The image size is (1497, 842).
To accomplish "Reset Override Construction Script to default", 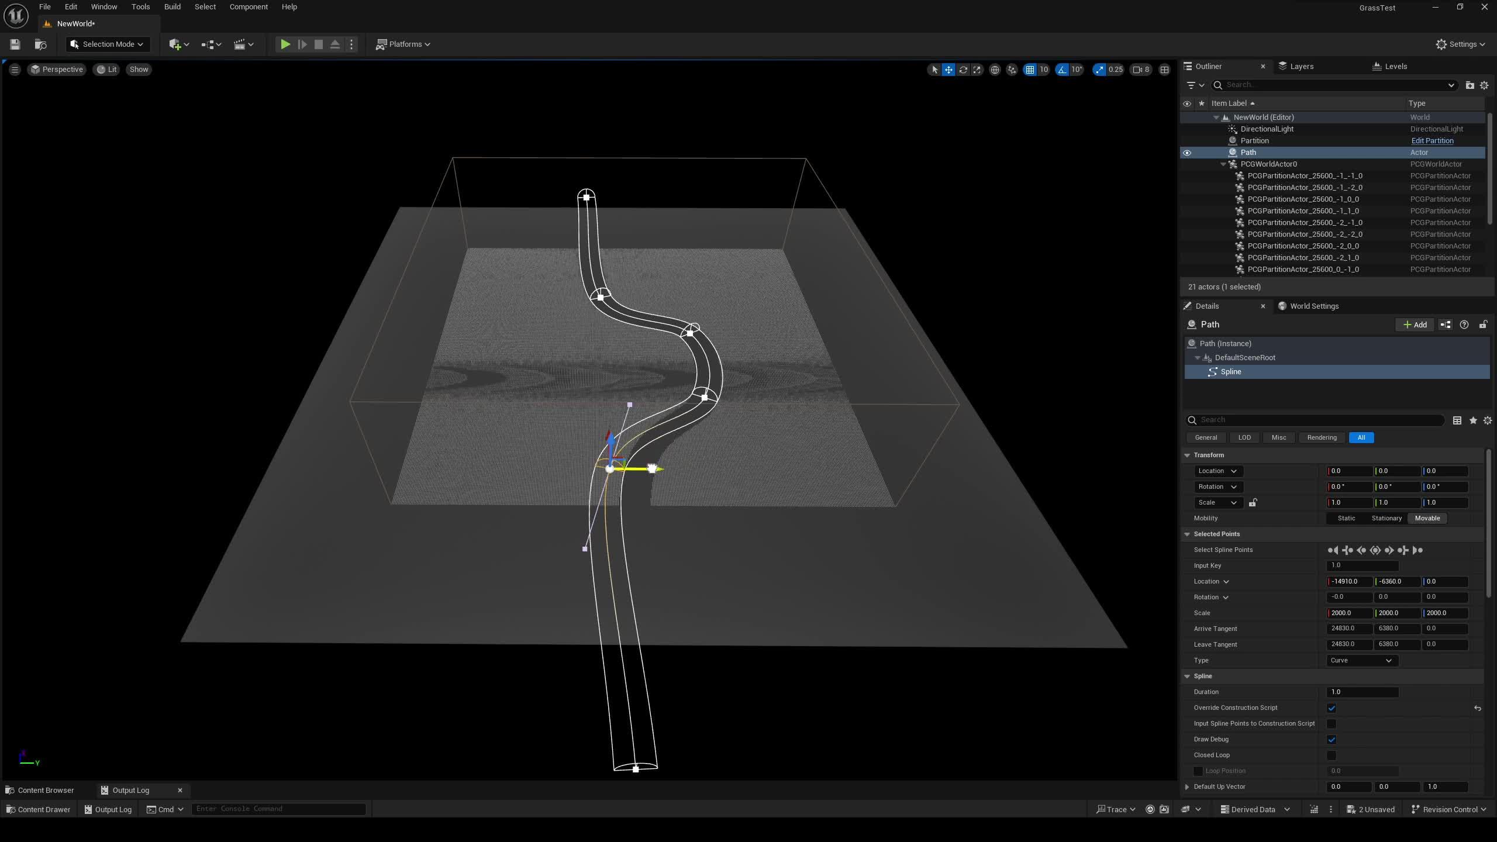I will coord(1477,708).
